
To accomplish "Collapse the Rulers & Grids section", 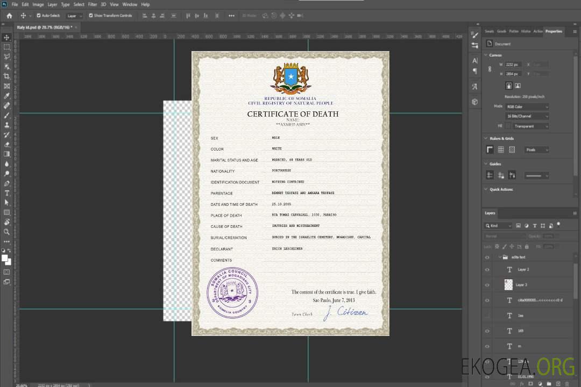I will [486, 139].
